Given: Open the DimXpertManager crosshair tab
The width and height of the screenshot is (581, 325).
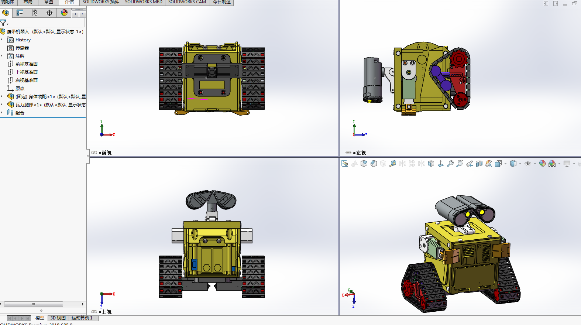Looking at the screenshot, I should pyautogui.click(x=49, y=13).
